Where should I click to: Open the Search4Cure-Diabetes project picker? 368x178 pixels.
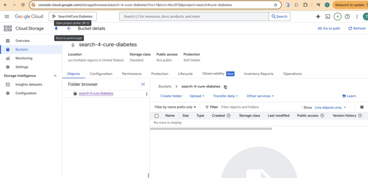(x=73, y=16)
